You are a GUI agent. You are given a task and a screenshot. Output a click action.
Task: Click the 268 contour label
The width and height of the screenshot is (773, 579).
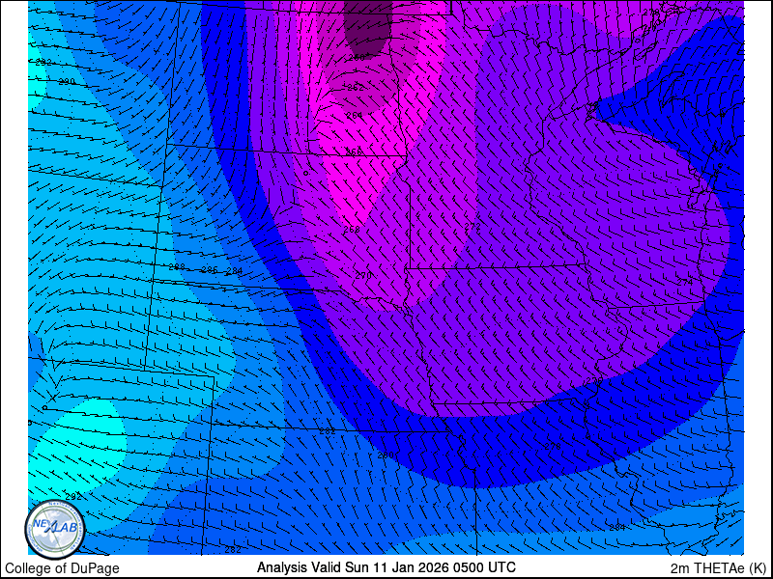click(x=352, y=230)
